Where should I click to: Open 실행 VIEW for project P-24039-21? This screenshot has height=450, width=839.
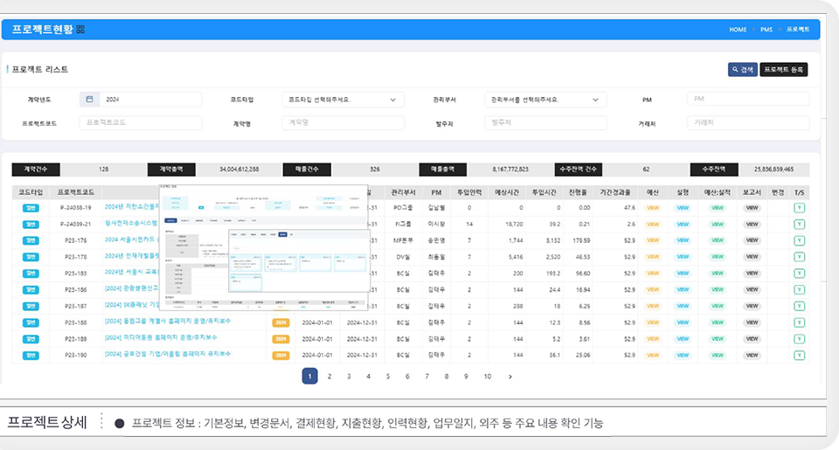pos(683,225)
